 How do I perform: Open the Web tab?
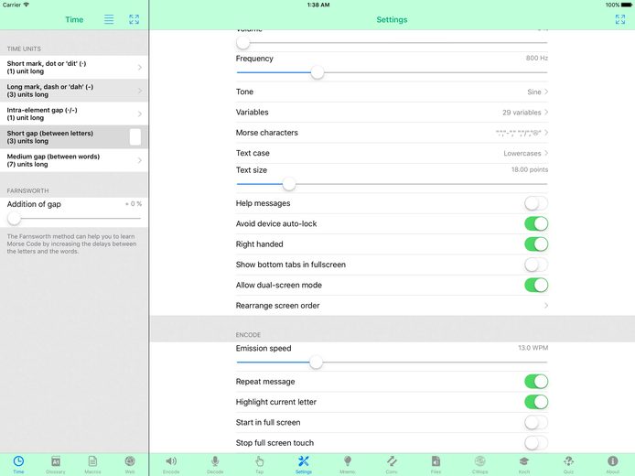pos(130,464)
